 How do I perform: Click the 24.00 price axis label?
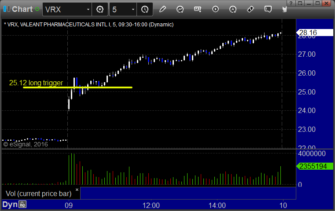tap(306, 110)
